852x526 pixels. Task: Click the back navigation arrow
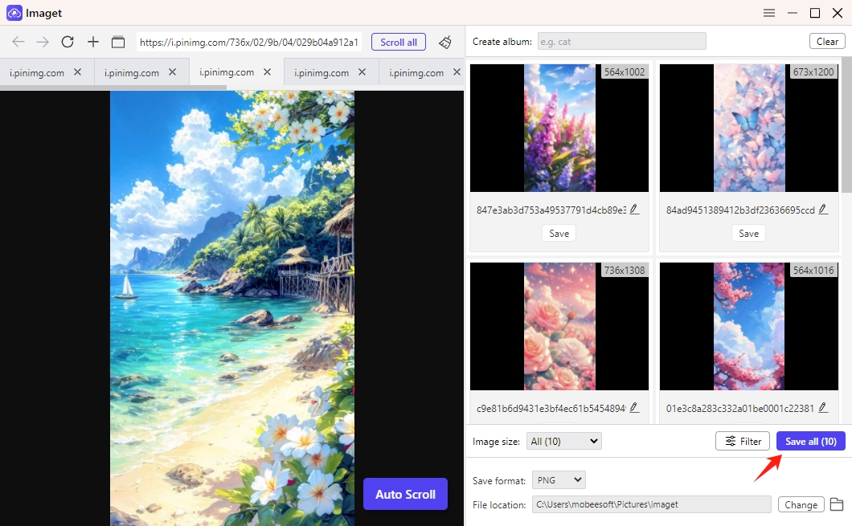pyautogui.click(x=18, y=41)
